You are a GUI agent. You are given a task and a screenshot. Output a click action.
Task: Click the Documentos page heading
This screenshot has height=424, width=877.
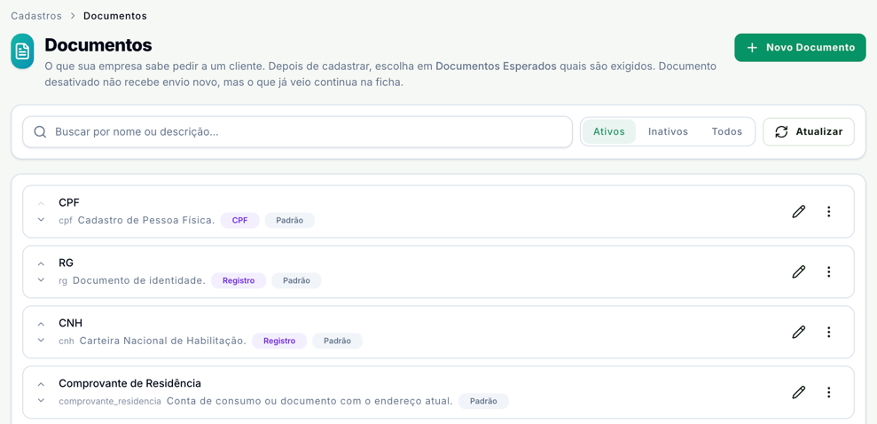98,44
